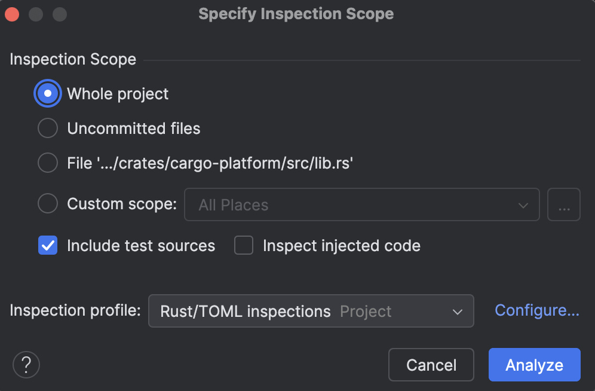Open the Rust/TOML inspections profile dropdown
The width and height of the screenshot is (595, 391).
(x=311, y=311)
